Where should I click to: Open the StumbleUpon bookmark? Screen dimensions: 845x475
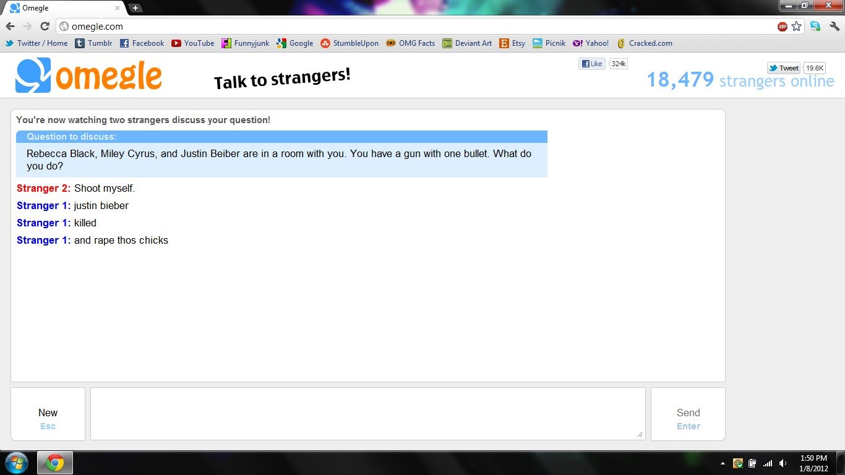[349, 43]
